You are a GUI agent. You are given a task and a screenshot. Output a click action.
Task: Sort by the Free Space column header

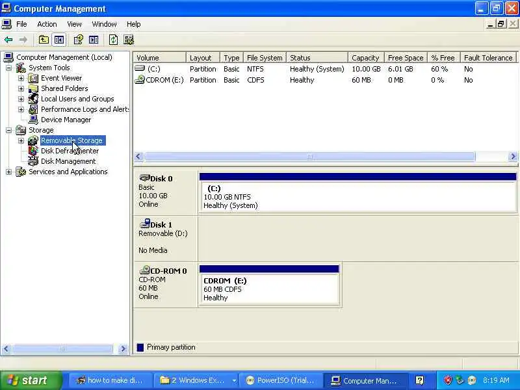coord(406,58)
